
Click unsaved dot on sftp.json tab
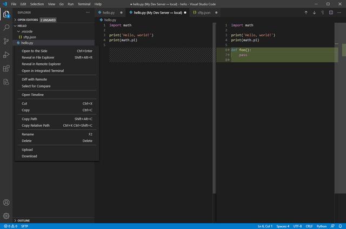216,12
